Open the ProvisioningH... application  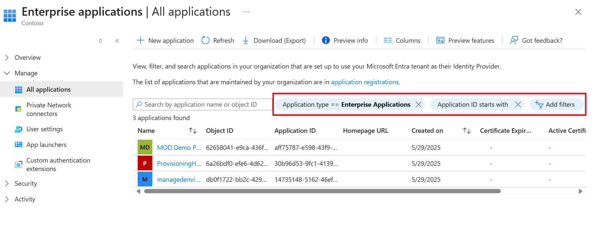point(179,164)
